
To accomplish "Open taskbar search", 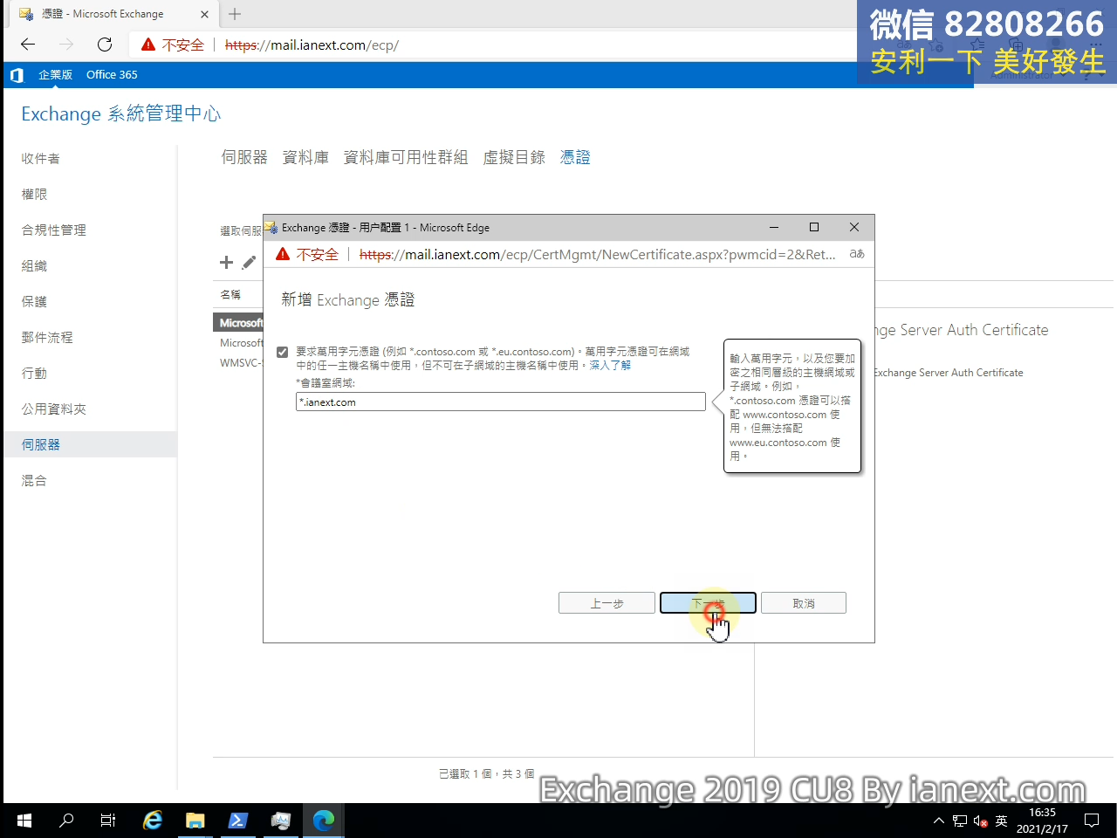I will (66, 821).
